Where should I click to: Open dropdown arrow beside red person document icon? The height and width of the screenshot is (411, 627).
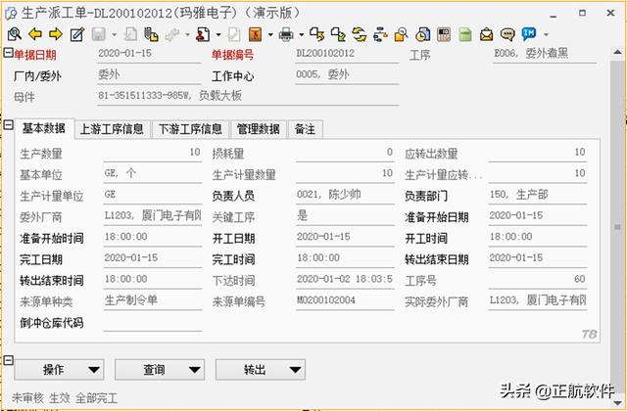point(218,35)
